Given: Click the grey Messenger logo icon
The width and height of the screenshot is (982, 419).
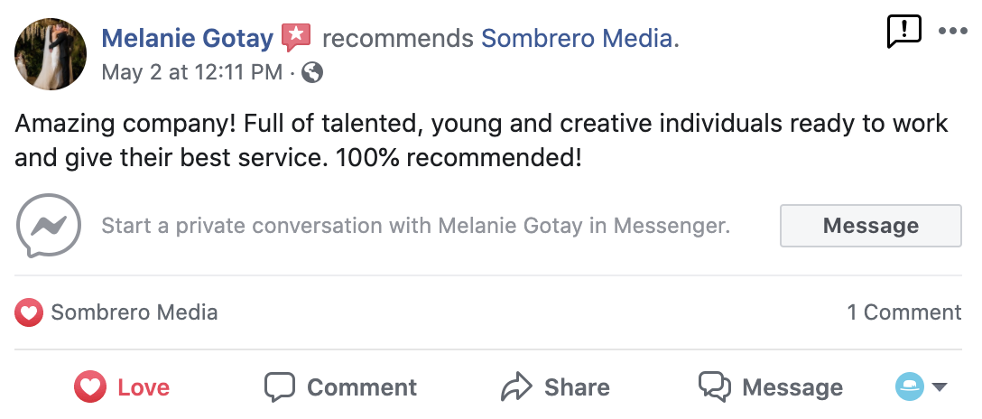Looking at the screenshot, I should click(x=49, y=226).
